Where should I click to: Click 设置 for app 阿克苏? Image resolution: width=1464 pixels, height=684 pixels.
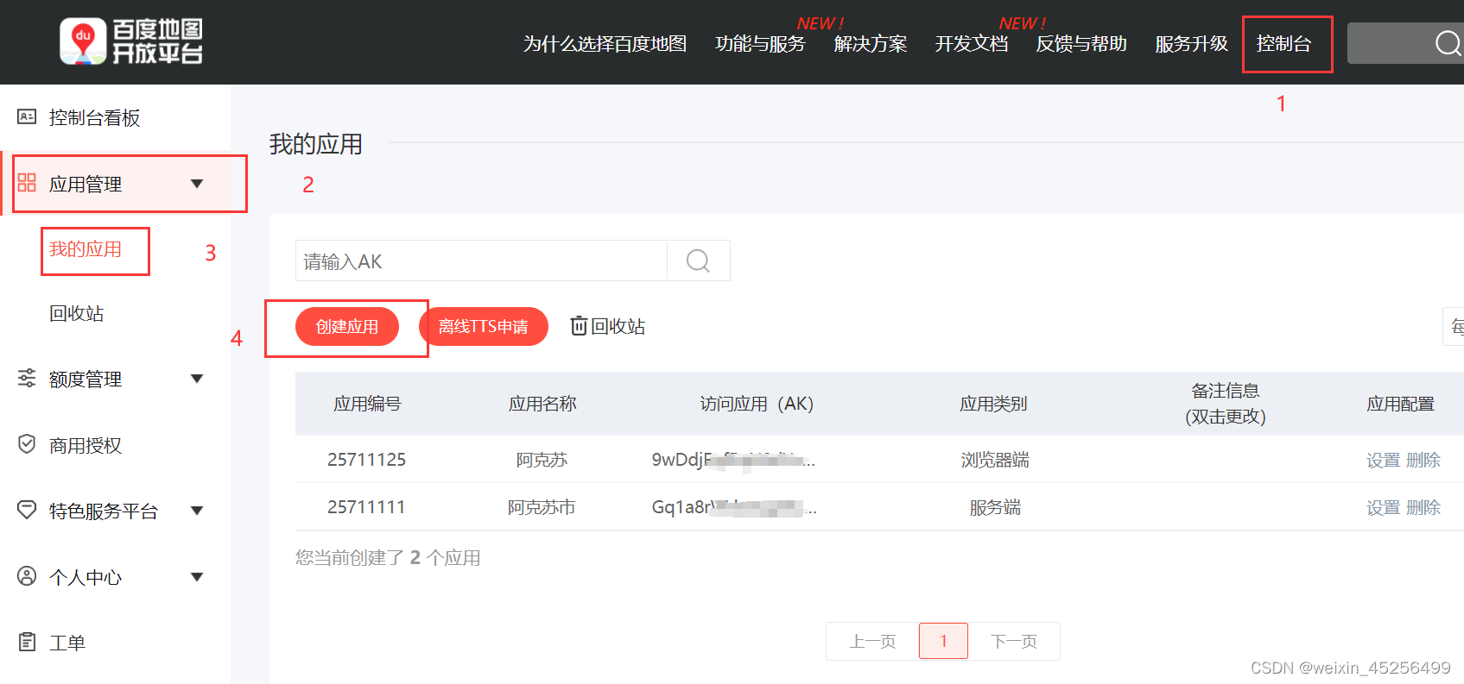pyautogui.click(x=1383, y=460)
